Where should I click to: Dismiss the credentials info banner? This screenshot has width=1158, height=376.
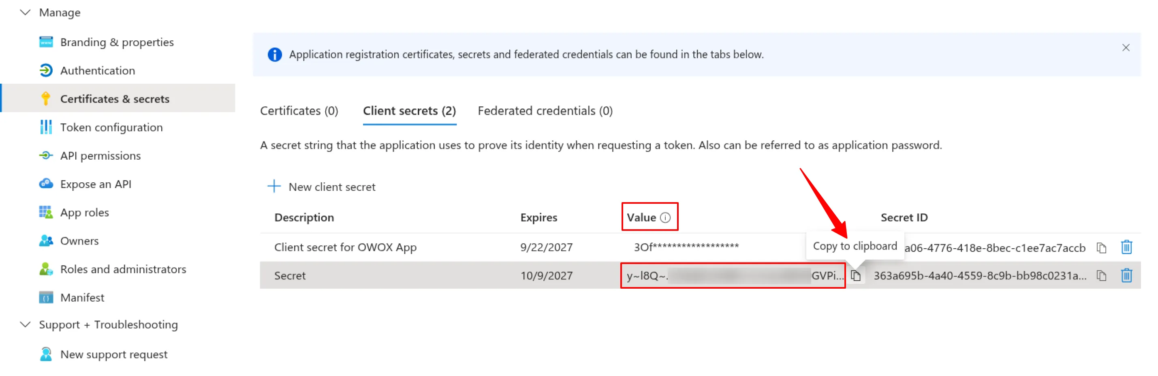tap(1126, 47)
